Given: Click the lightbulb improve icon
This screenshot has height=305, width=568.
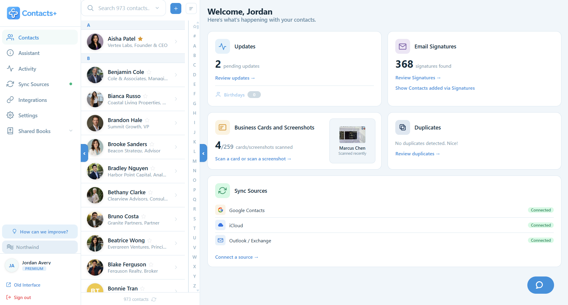Looking at the screenshot, I should click(14, 231).
